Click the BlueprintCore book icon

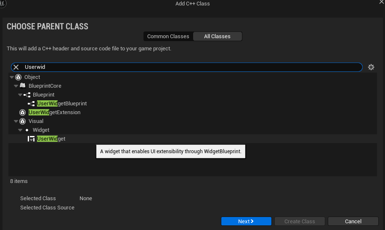23,86
